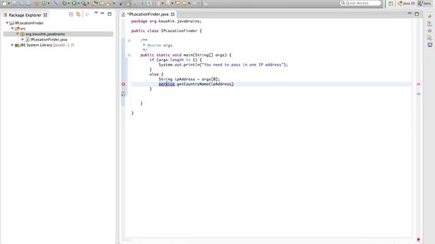The height and width of the screenshot is (244, 435).
Task: Click the public class IPLocationFinder line
Action: pyautogui.click(x=167, y=30)
